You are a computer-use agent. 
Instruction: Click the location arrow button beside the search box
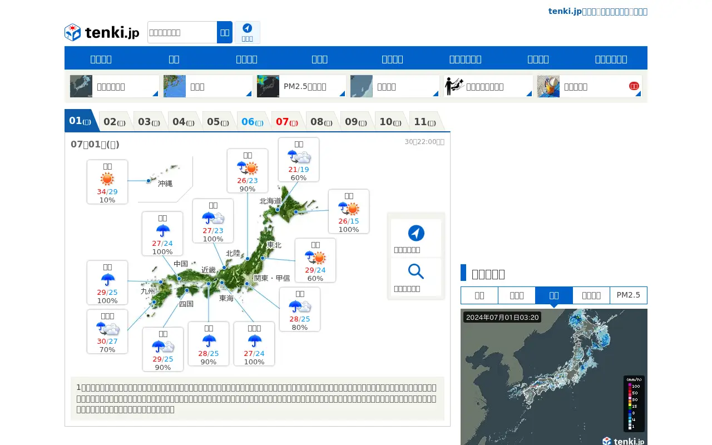coord(248,32)
